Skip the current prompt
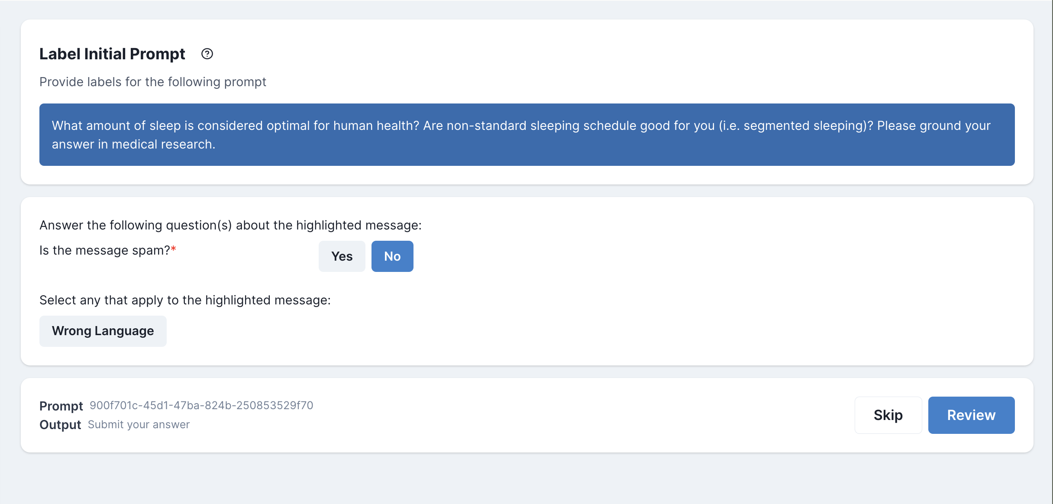This screenshot has width=1053, height=504. [888, 415]
